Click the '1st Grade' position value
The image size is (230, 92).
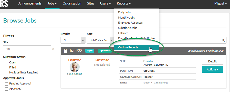tap(149, 71)
